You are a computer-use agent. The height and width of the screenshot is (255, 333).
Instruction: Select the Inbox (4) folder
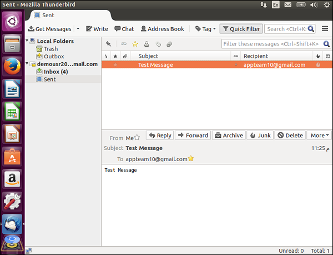click(56, 72)
